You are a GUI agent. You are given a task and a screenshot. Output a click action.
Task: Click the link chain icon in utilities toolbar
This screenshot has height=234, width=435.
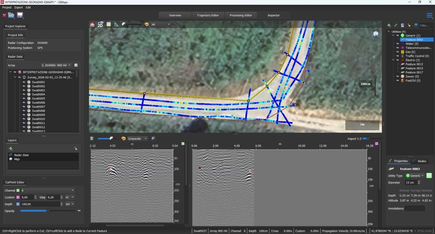pos(396,25)
